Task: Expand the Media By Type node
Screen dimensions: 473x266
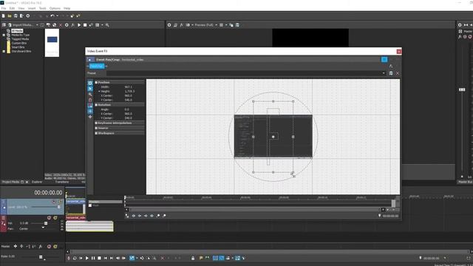Action: (4, 35)
